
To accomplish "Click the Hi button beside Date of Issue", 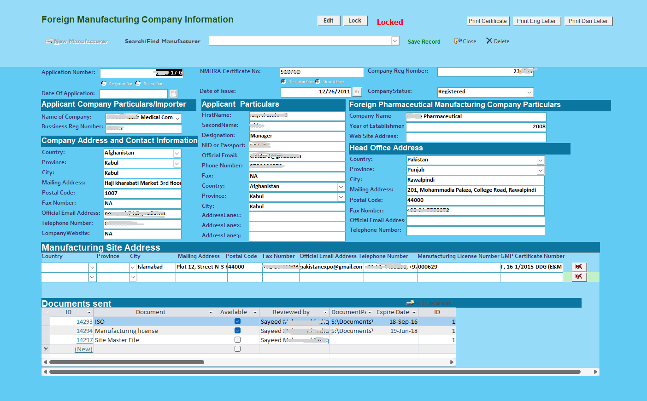I will tap(357, 92).
